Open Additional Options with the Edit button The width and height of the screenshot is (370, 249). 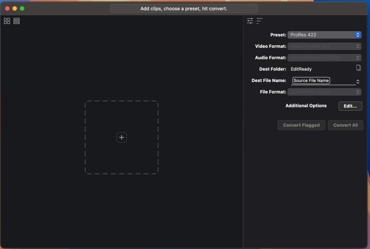coord(350,106)
